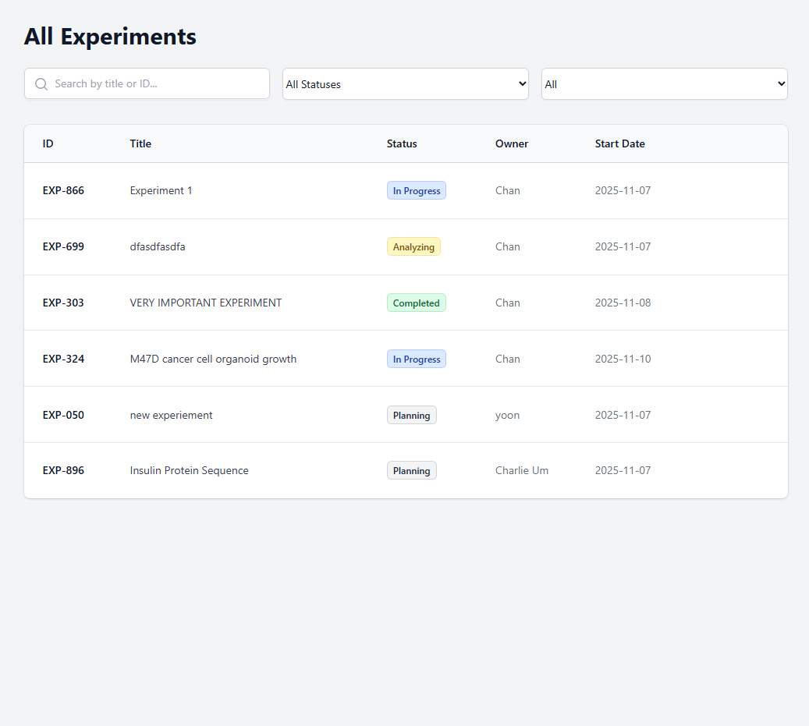Click the Analyzing badge for EXP-699

pos(413,246)
